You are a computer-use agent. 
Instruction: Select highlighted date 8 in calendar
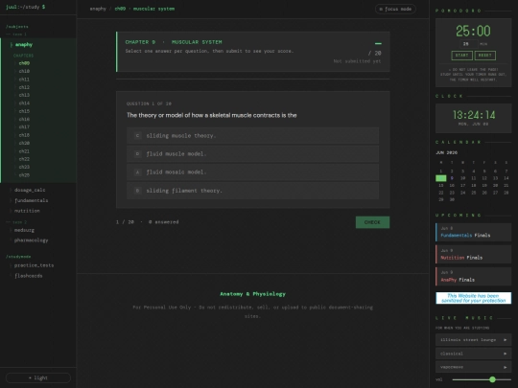tap(441, 178)
